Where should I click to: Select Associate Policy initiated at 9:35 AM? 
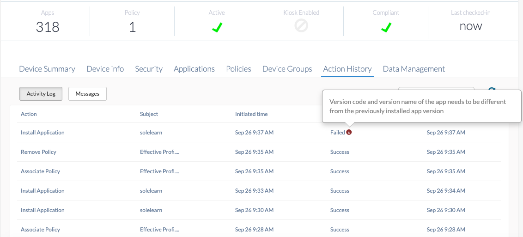point(40,171)
